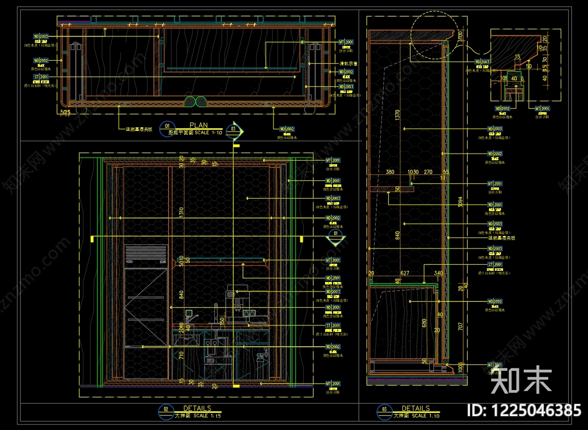Select the 3094 overall height dimension
The image size is (588, 430).
(x=461, y=202)
